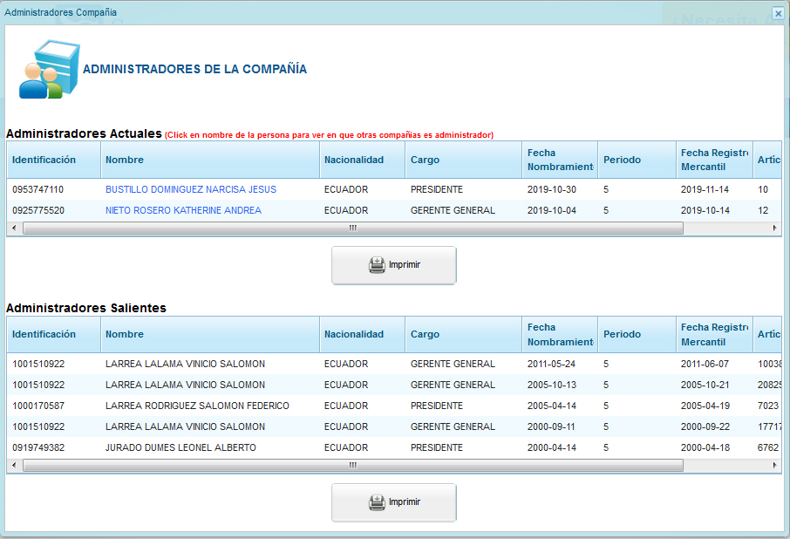The height and width of the screenshot is (539, 790).
Task: Print the outgoing administrators list
Action: click(393, 502)
